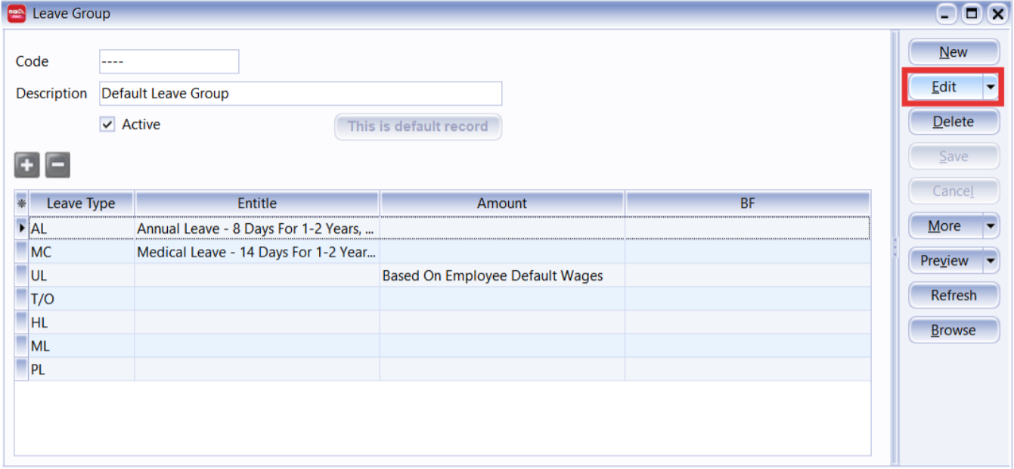The width and height of the screenshot is (1014, 469).
Task: Select the row indicator beside PL
Action: click(21, 369)
